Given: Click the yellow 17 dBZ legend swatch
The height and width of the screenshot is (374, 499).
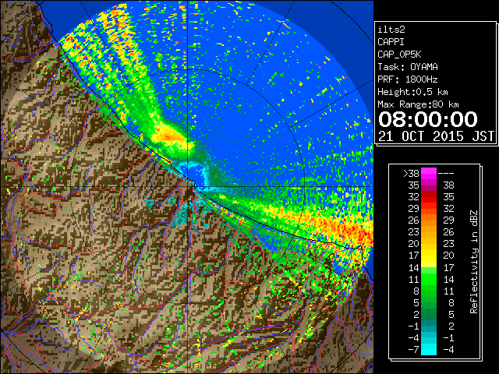Looking at the screenshot, I should 429,256.
